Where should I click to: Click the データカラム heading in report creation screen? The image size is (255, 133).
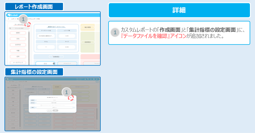pos(19,25)
